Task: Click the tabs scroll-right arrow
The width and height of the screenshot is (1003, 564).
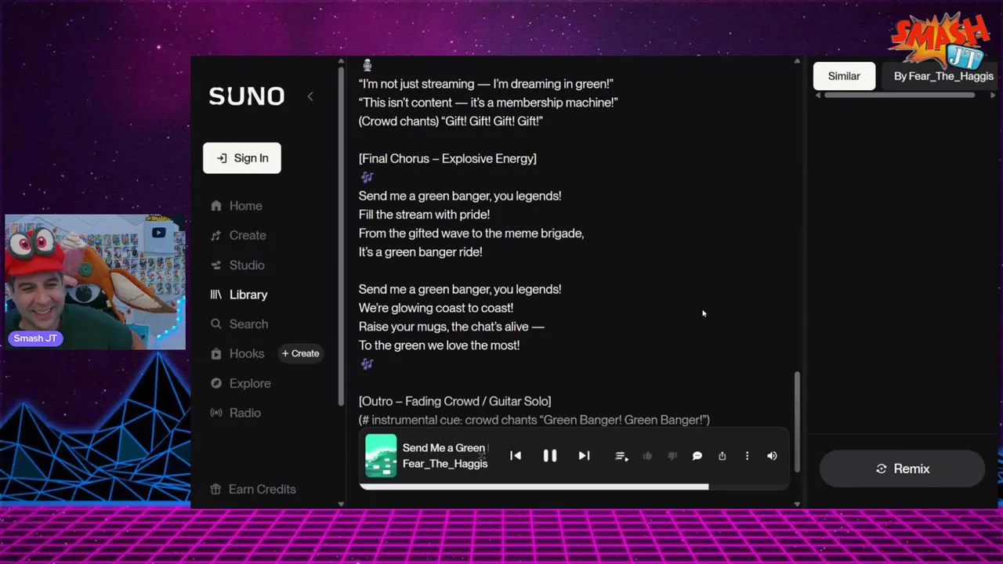Action: (x=994, y=96)
